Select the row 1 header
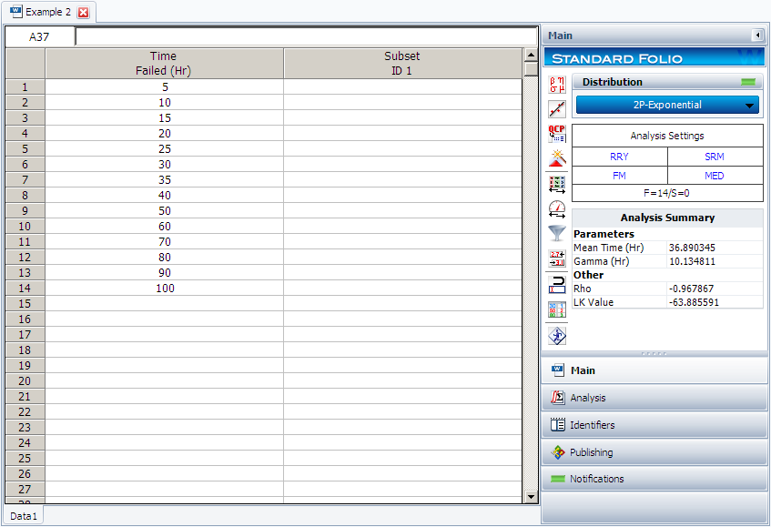This screenshot has height=527, width=771. point(25,87)
